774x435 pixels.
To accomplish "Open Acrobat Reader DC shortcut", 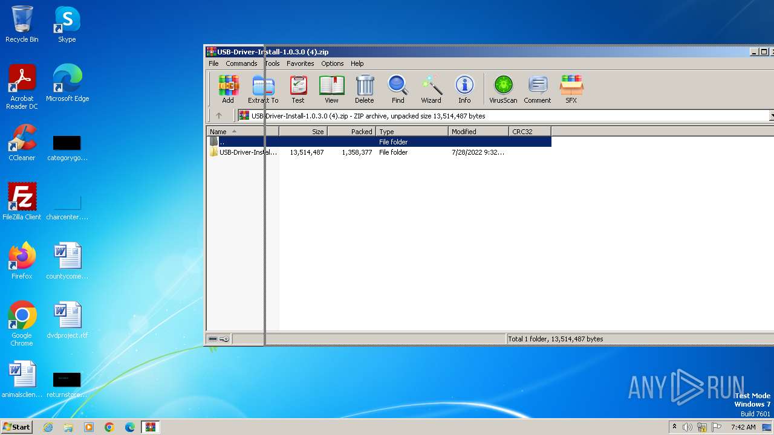I will coord(22,87).
